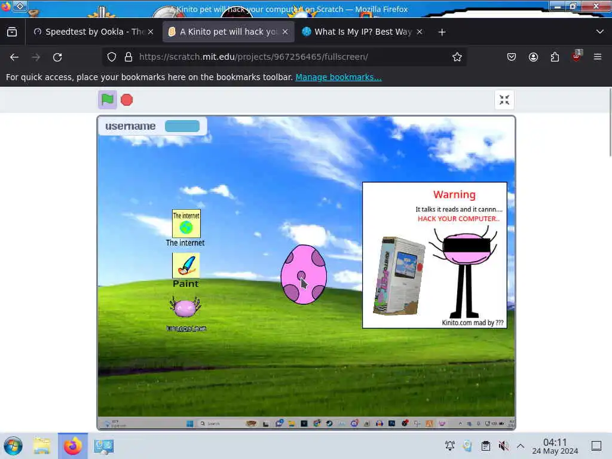The height and width of the screenshot is (459, 612).
Task: Open notifications bell in system tray
Action: tap(450, 446)
